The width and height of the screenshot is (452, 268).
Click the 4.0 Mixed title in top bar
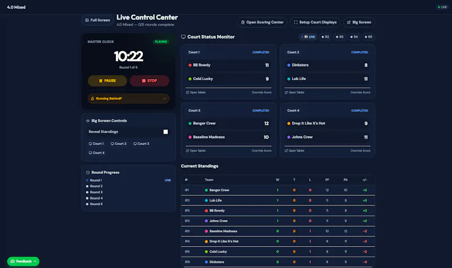pos(16,7)
